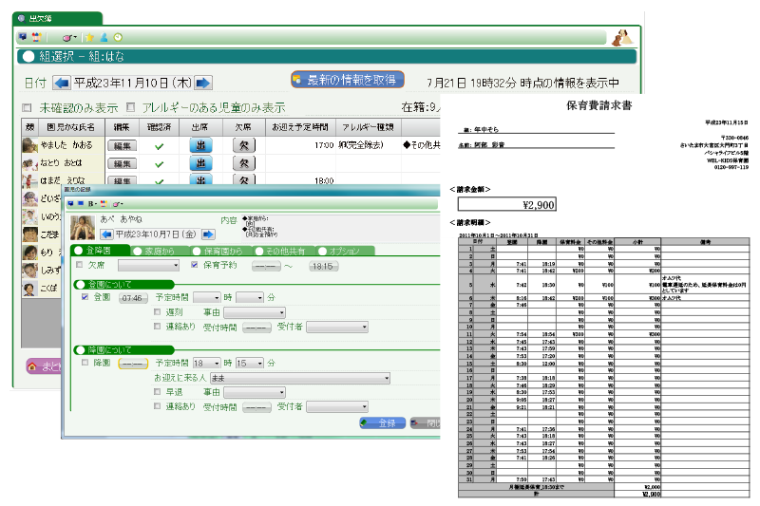Check the 降園 checkbox
The image size is (760, 506).
85,363
